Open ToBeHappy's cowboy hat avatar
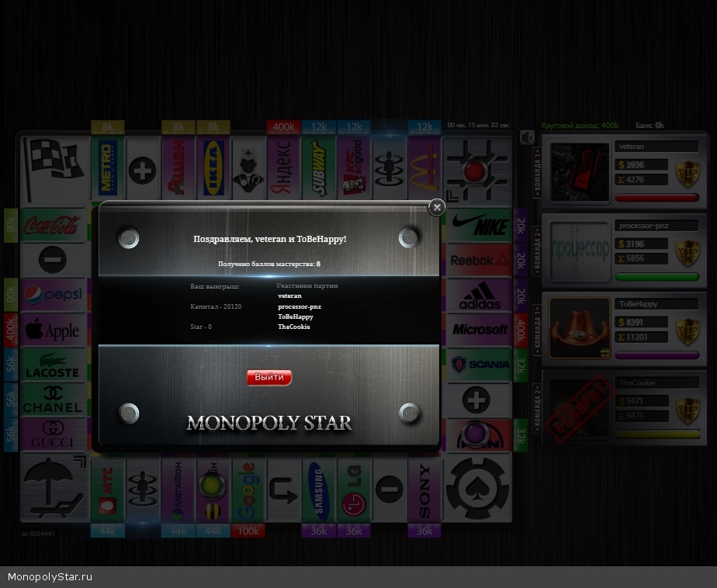717x588 pixels. (580, 329)
